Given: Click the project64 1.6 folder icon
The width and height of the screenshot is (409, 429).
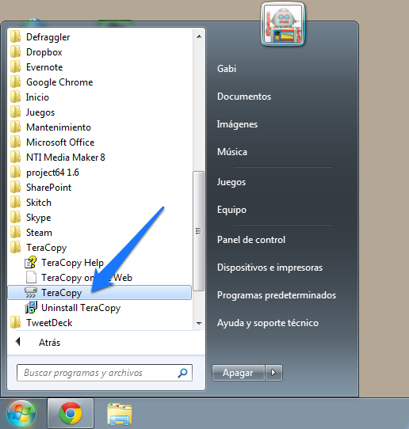Looking at the screenshot, I should (15, 172).
